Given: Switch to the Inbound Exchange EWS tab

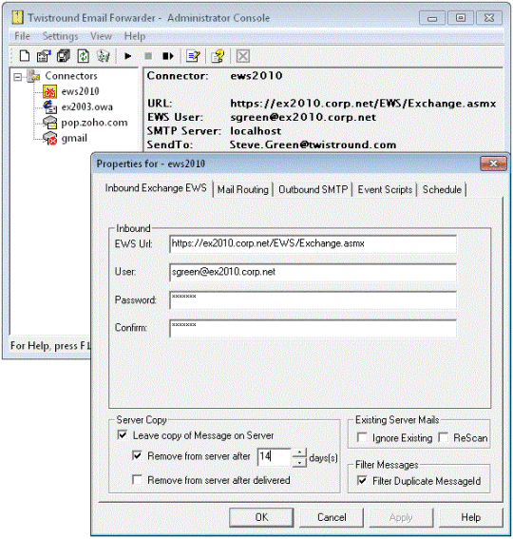Looking at the screenshot, I should pos(156,188).
